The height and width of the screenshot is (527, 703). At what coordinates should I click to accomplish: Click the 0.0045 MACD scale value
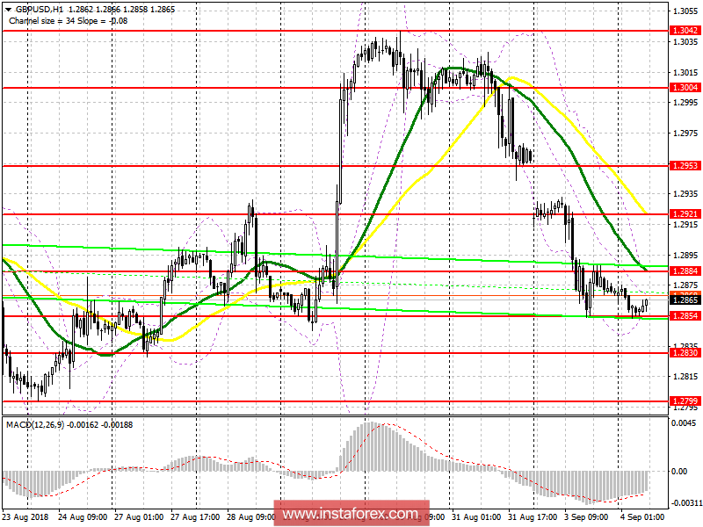coord(684,423)
